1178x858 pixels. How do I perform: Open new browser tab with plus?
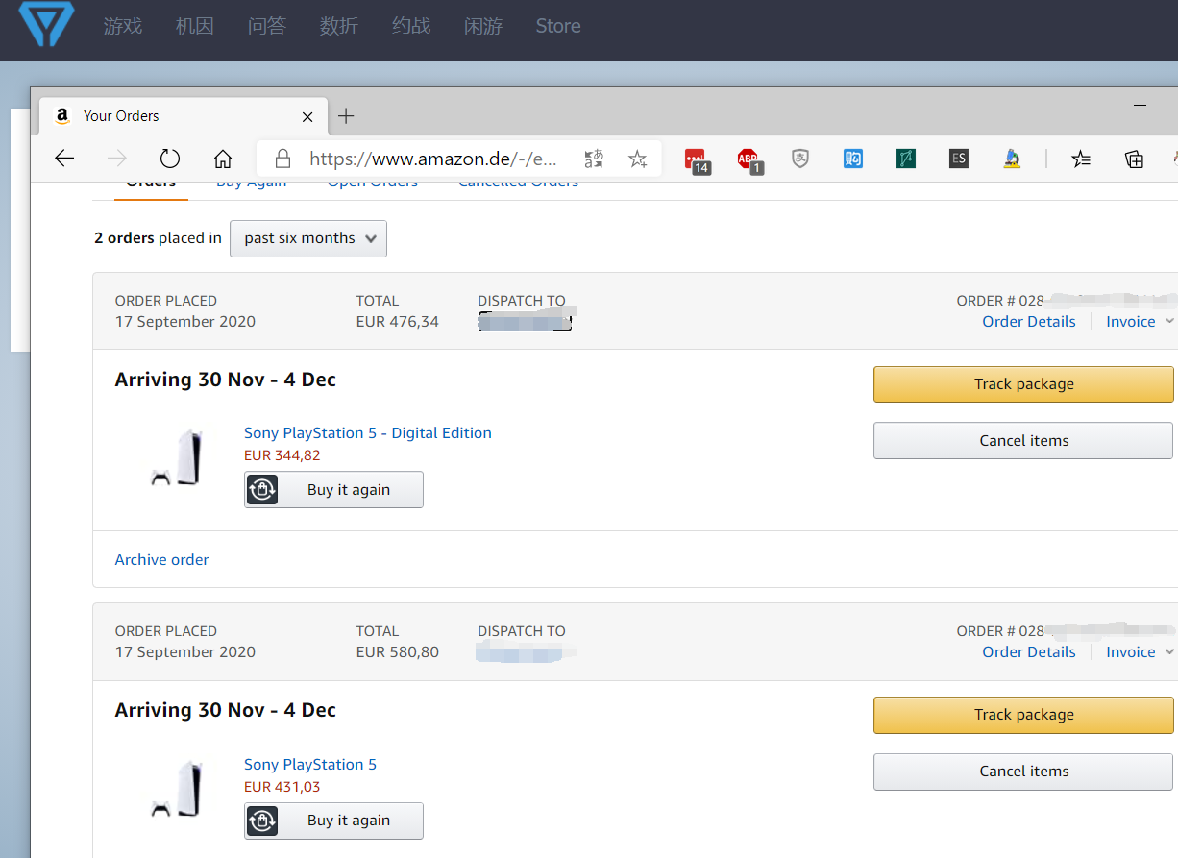click(x=346, y=116)
